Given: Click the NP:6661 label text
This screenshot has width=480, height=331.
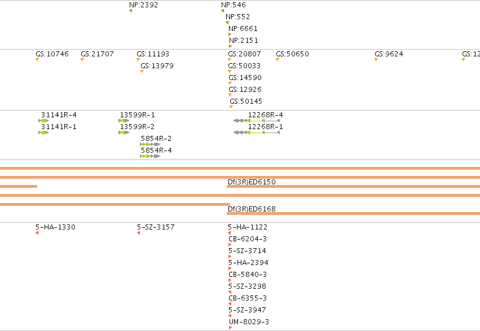Looking at the screenshot, I should click(243, 29).
